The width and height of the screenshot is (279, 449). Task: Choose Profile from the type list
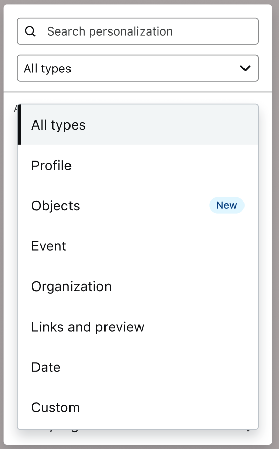click(x=138, y=165)
